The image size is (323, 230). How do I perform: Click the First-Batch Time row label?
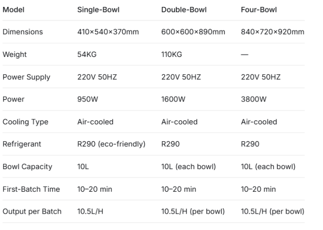click(x=31, y=189)
